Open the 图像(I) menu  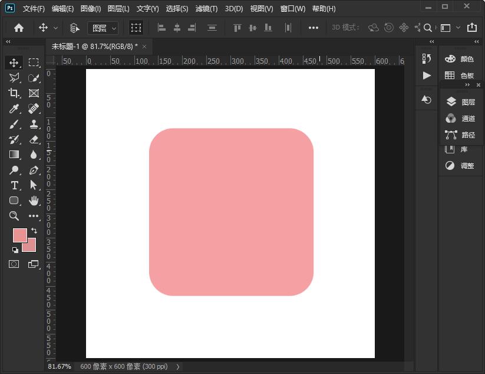(90, 9)
